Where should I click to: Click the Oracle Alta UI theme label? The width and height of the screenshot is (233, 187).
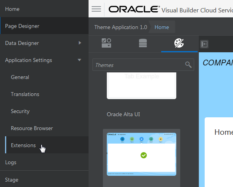click(x=123, y=114)
